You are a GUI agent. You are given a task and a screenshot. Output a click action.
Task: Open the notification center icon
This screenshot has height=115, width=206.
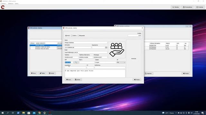pos(202,113)
